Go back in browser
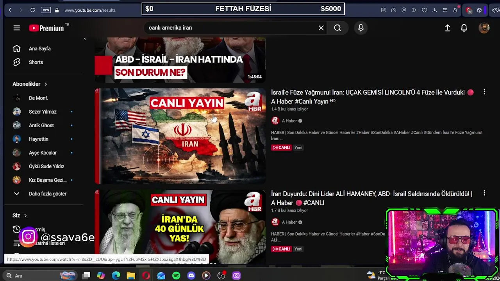The image size is (500, 281). [x=10, y=10]
